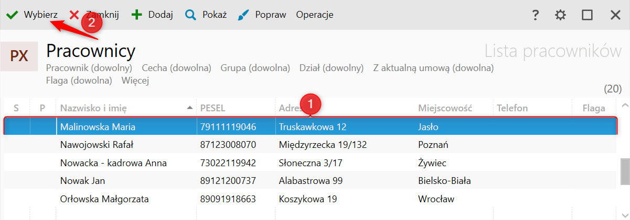Open the Grupa (dowolna) filter

(x=255, y=68)
